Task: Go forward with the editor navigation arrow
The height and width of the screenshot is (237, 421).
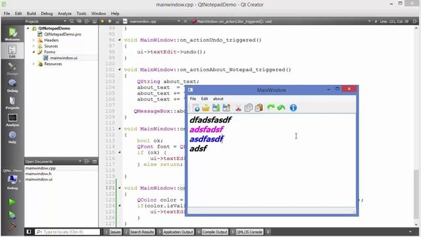Action: pyautogui.click(x=110, y=21)
